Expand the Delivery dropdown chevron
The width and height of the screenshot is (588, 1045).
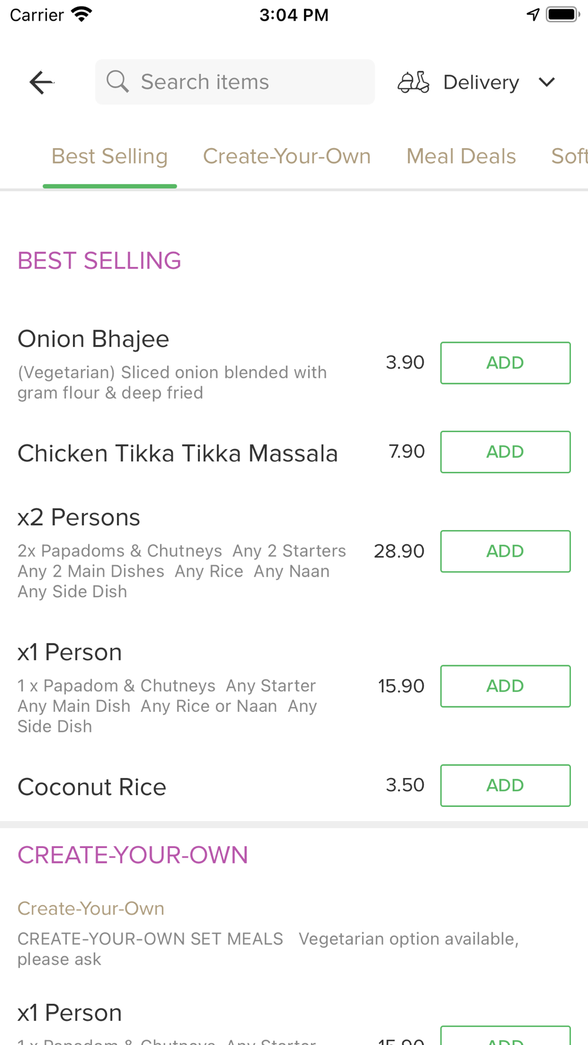click(x=547, y=82)
